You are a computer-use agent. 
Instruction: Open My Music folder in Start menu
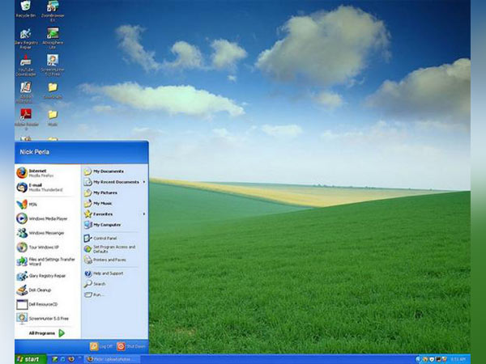pos(114,203)
